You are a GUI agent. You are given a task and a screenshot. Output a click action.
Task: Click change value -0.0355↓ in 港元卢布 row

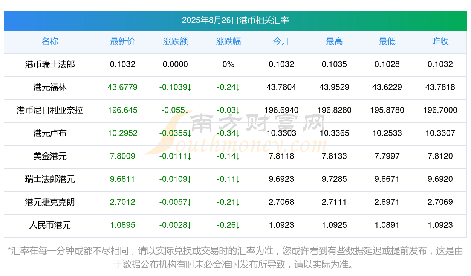click(175, 133)
